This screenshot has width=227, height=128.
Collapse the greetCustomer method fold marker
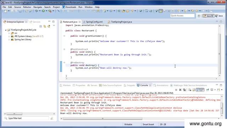tap(64, 36)
